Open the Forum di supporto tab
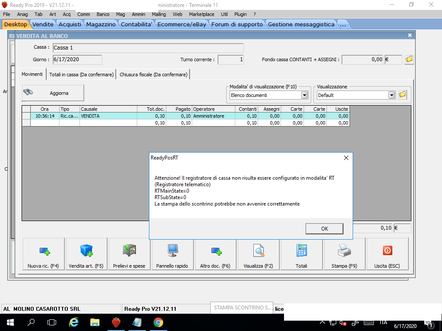The image size is (442, 331). [237, 25]
